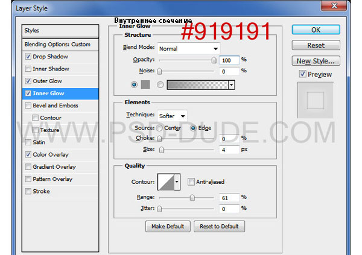Toggle the Outer Glow checkbox
Screen dimensions: 362x255
pyautogui.click(x=28, y=81)
